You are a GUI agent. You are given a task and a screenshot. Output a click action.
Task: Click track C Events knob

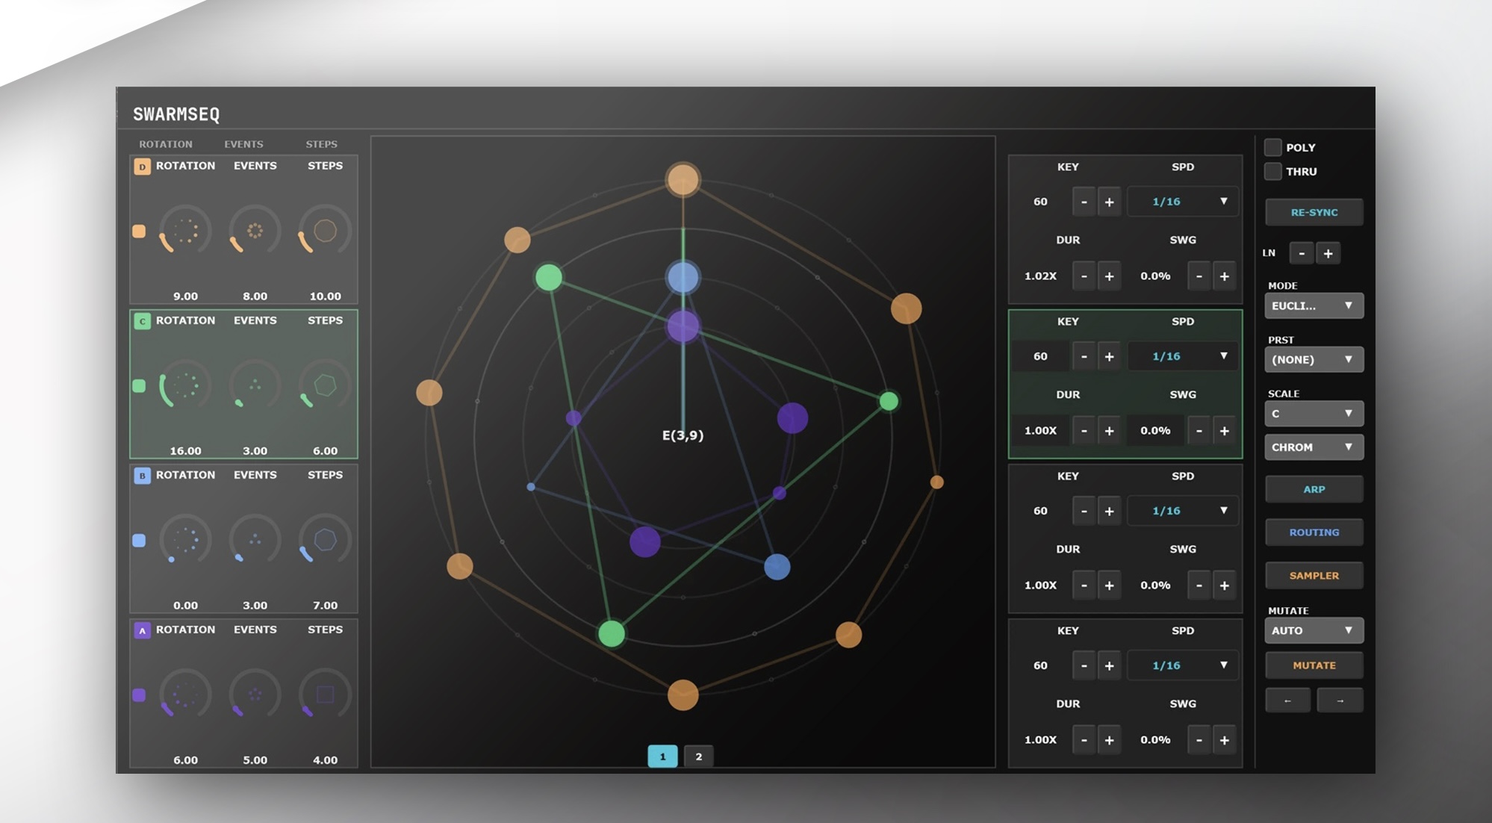(255, 385)
